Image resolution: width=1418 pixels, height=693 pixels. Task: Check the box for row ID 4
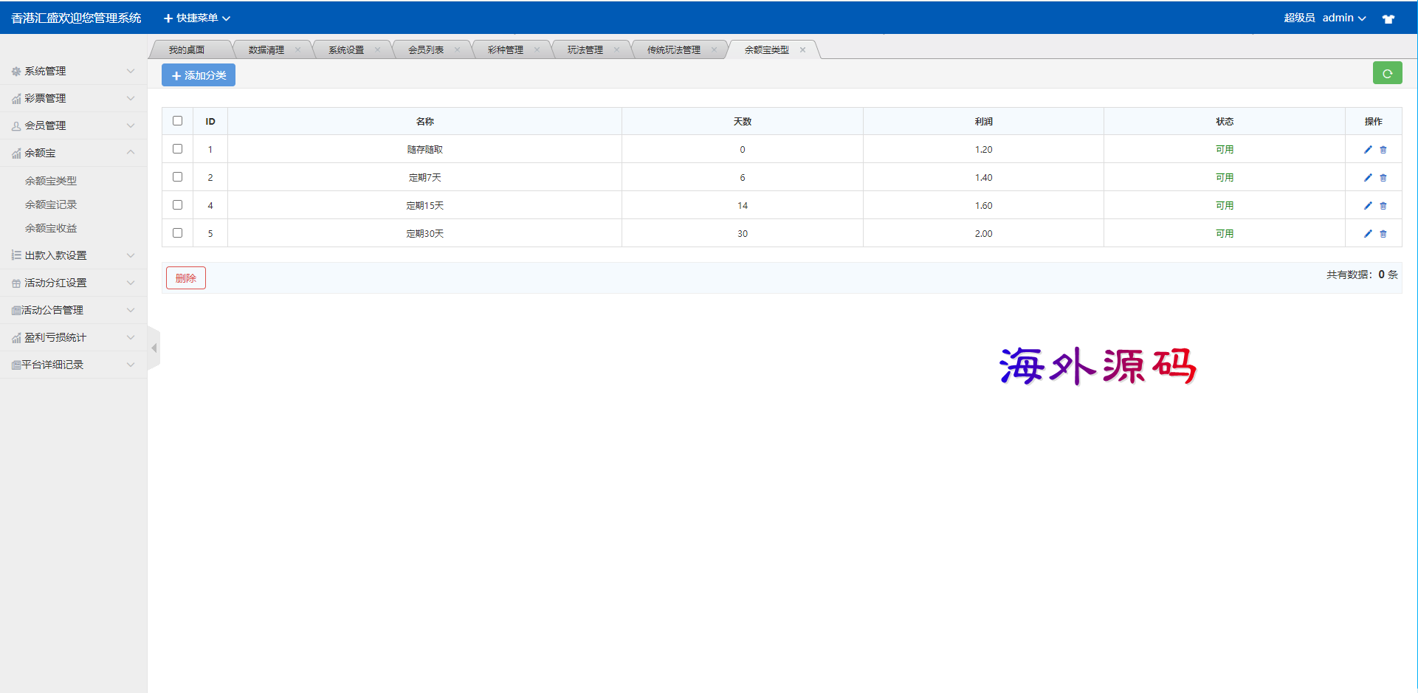[177, 205]
